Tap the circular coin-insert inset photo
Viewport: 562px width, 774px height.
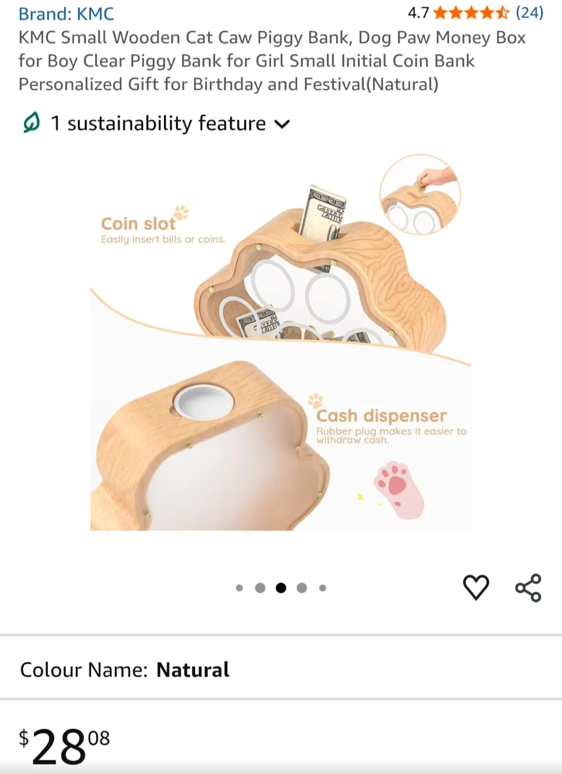coord(420,195)
